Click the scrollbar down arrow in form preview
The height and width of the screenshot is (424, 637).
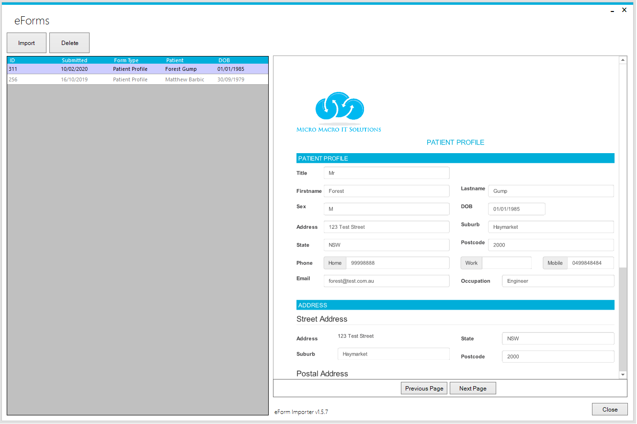623,375
